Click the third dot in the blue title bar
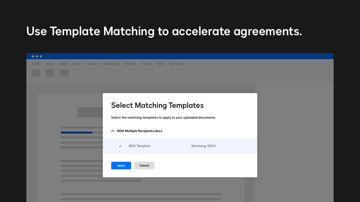 tap(41, 56)
